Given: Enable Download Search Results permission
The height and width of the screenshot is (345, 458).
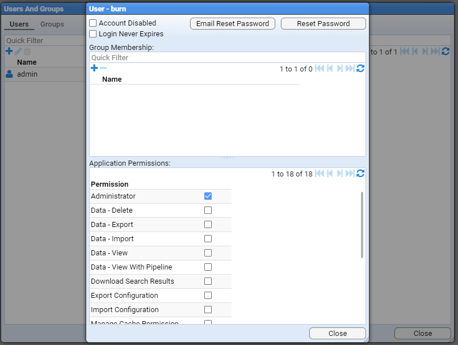Looking at the screenshot, I should click(x=208, y=281).
